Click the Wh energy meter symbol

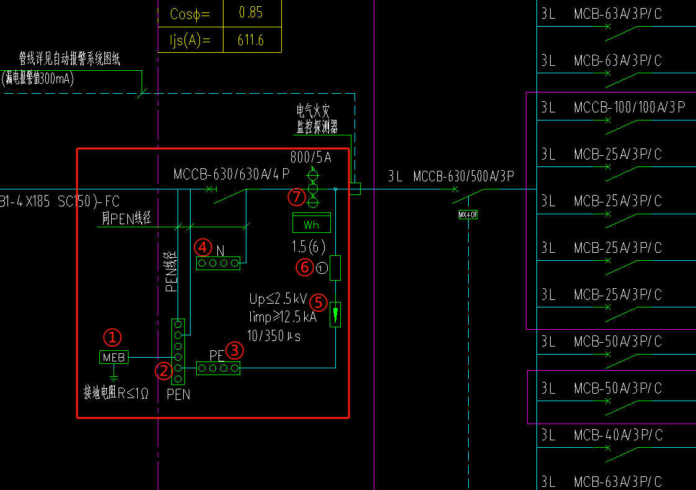[312, 223]
